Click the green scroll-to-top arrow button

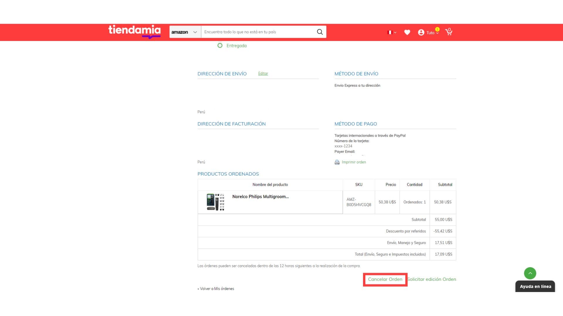[530, 273]
